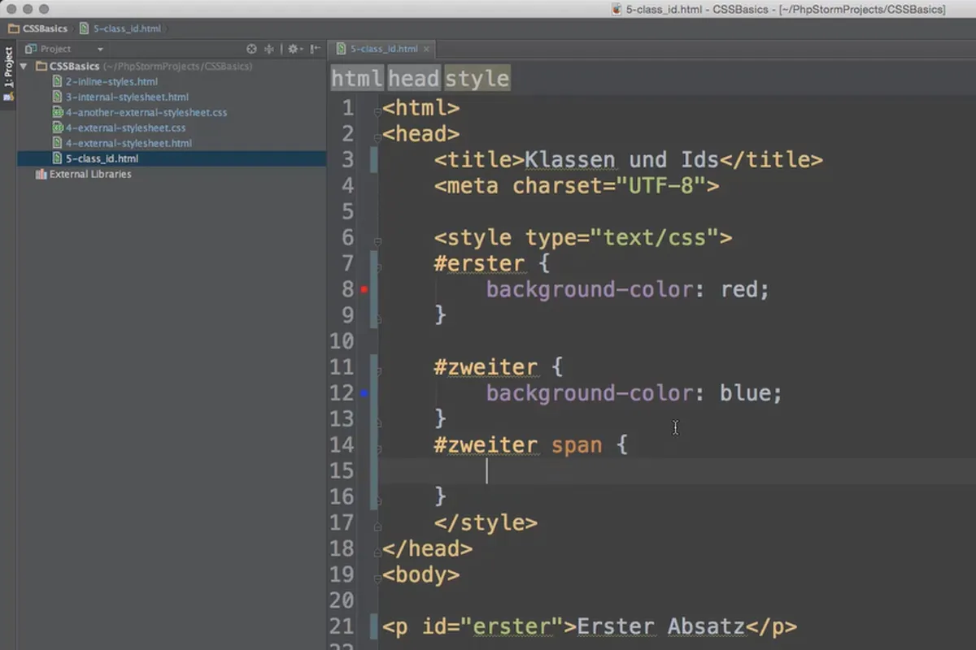Screen dimensions: 976x650
Task: Click External Libraries bar-chart icon
Action: click(41, 174)
